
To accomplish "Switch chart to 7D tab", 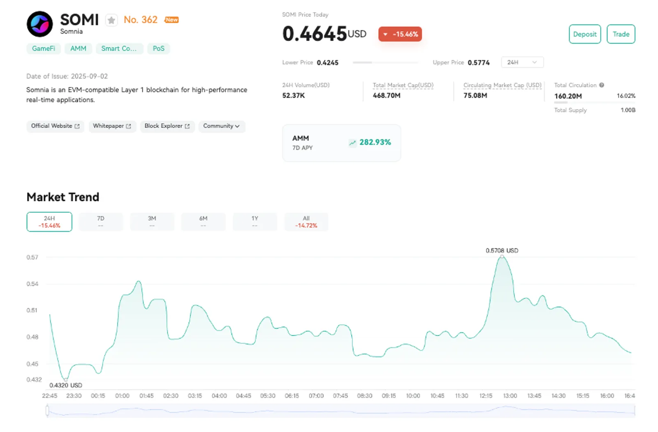I will (x=101, y=222).
